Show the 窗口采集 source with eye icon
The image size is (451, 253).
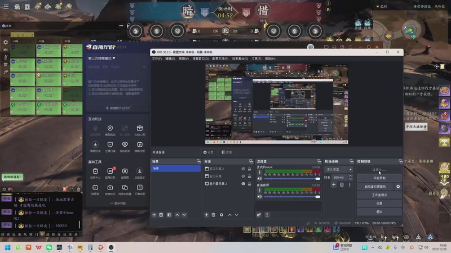[244, 176]
